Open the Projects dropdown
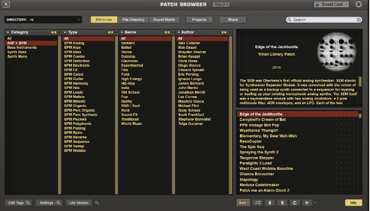The height and width of the screenshot is (211, 370). click(x=199, y=20)
